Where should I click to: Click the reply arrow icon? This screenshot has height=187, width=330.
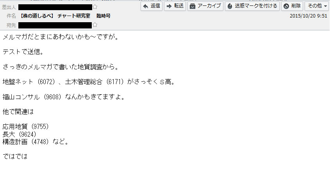point(145,6)
